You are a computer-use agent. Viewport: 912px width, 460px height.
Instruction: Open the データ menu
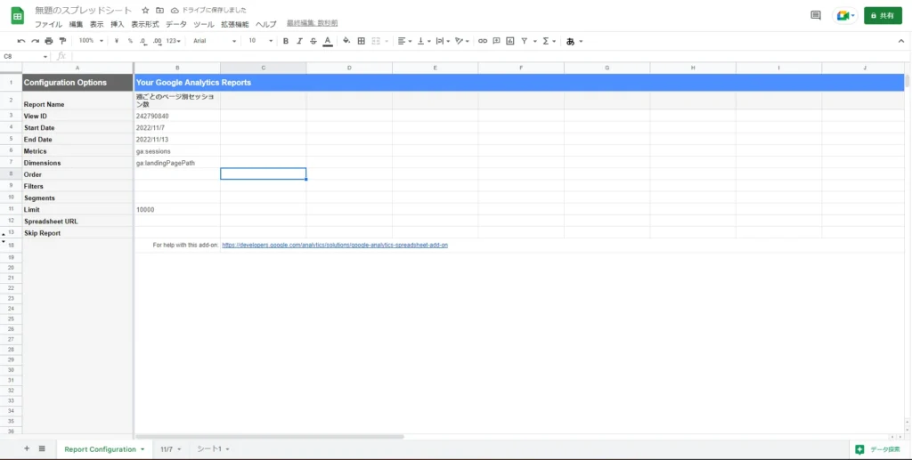(x=176, y=24)
